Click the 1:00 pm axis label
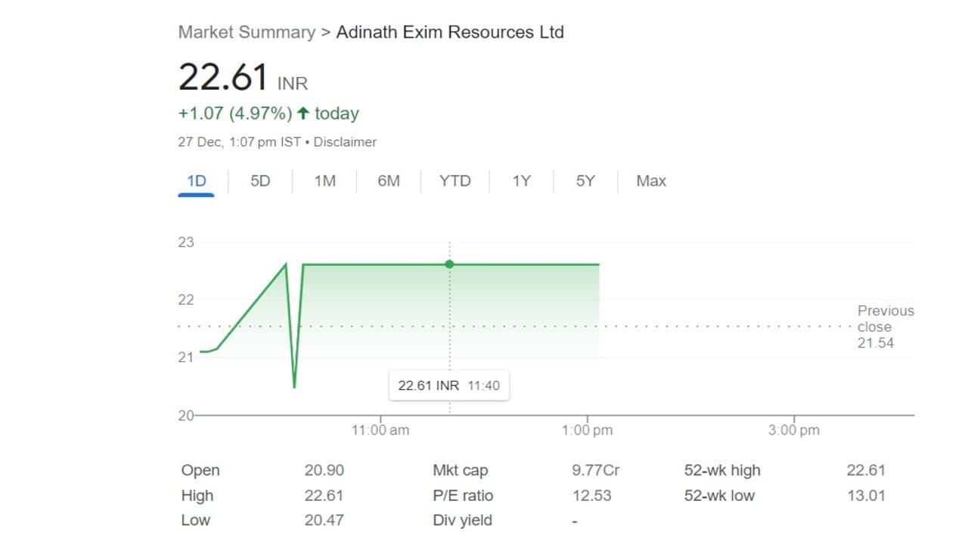The width and height of the screenshot is (968, 544). coord(588,431)
